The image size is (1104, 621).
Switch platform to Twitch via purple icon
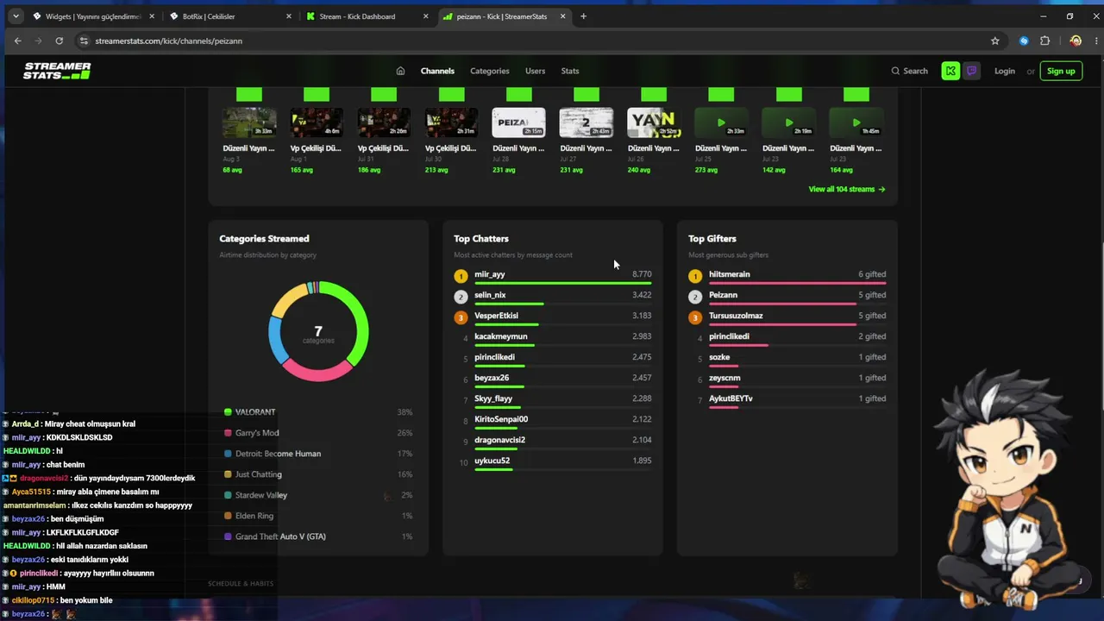coord(971,71)
